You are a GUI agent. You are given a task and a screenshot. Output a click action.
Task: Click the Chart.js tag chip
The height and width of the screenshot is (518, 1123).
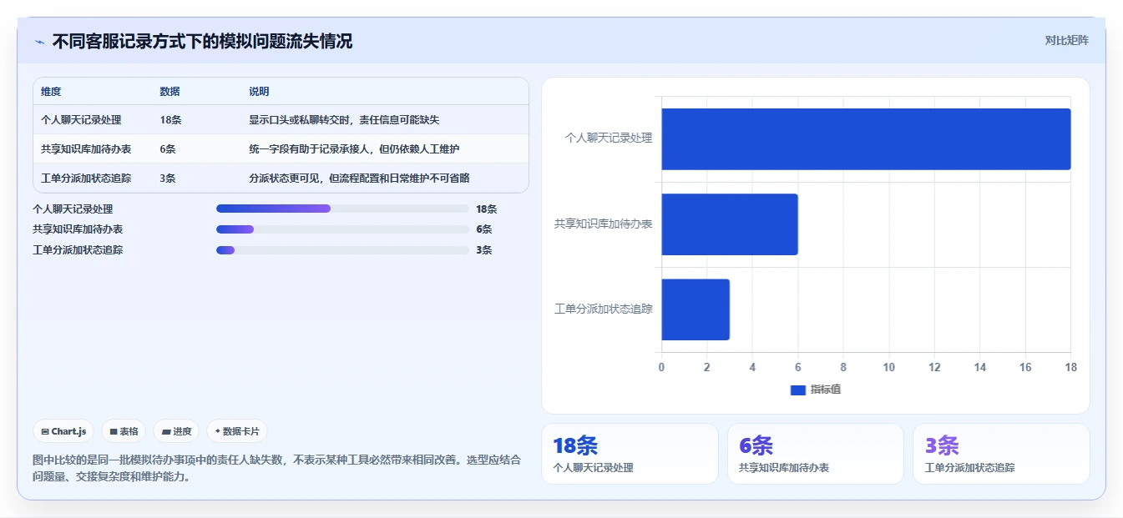(64, 431)
